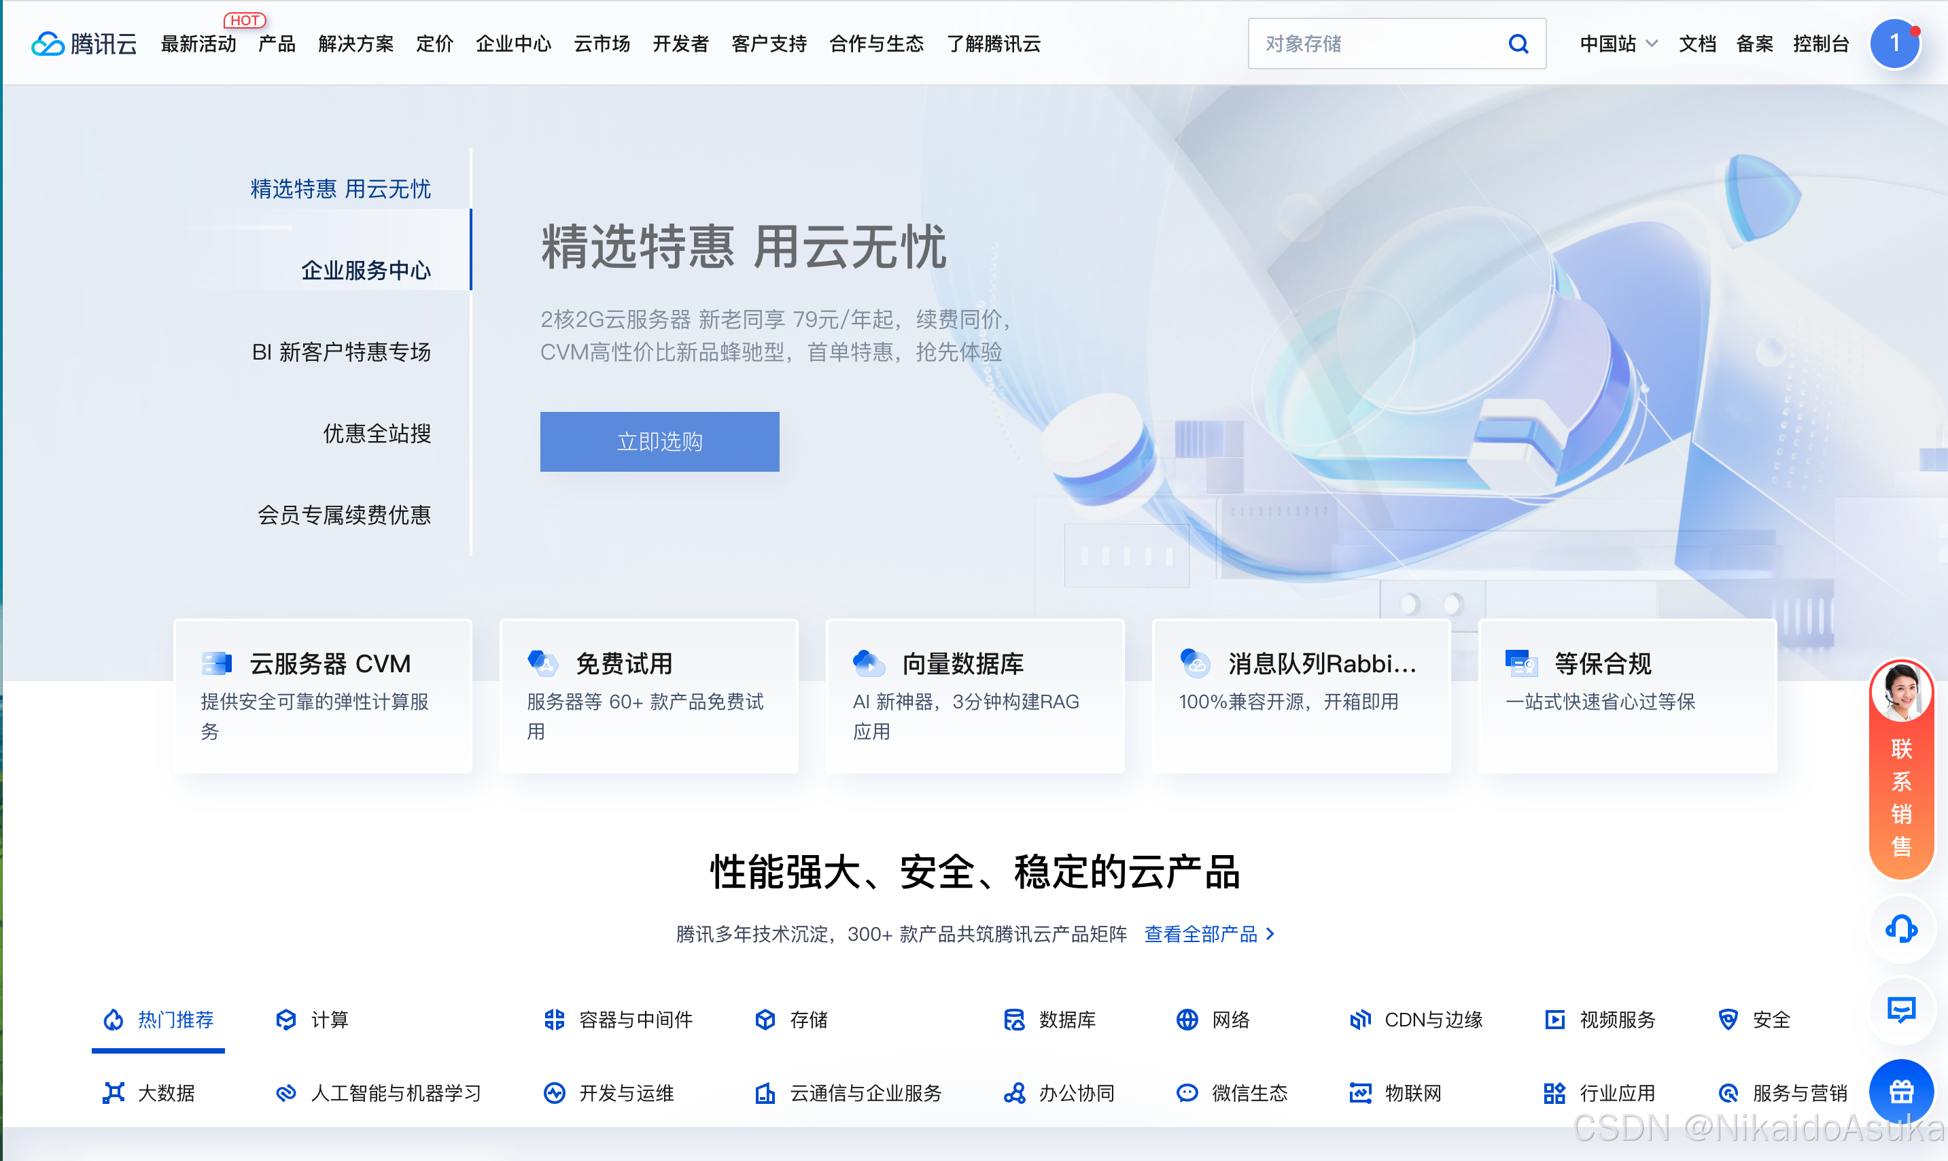Click the 大数据 category icon
Image resolution: width=1948 pixels, height=1161 pixels.
pos(114,1093)
